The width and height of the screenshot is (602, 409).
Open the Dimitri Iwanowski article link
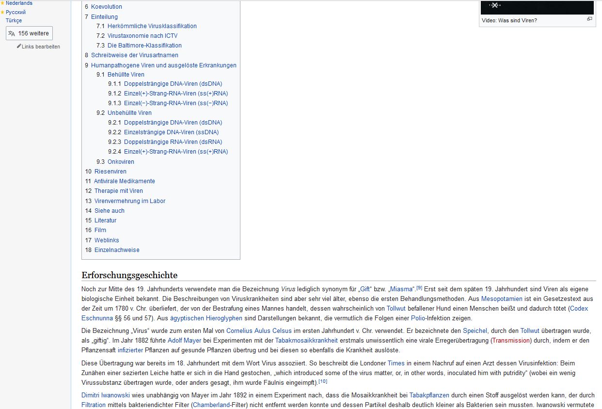(105, 395)
